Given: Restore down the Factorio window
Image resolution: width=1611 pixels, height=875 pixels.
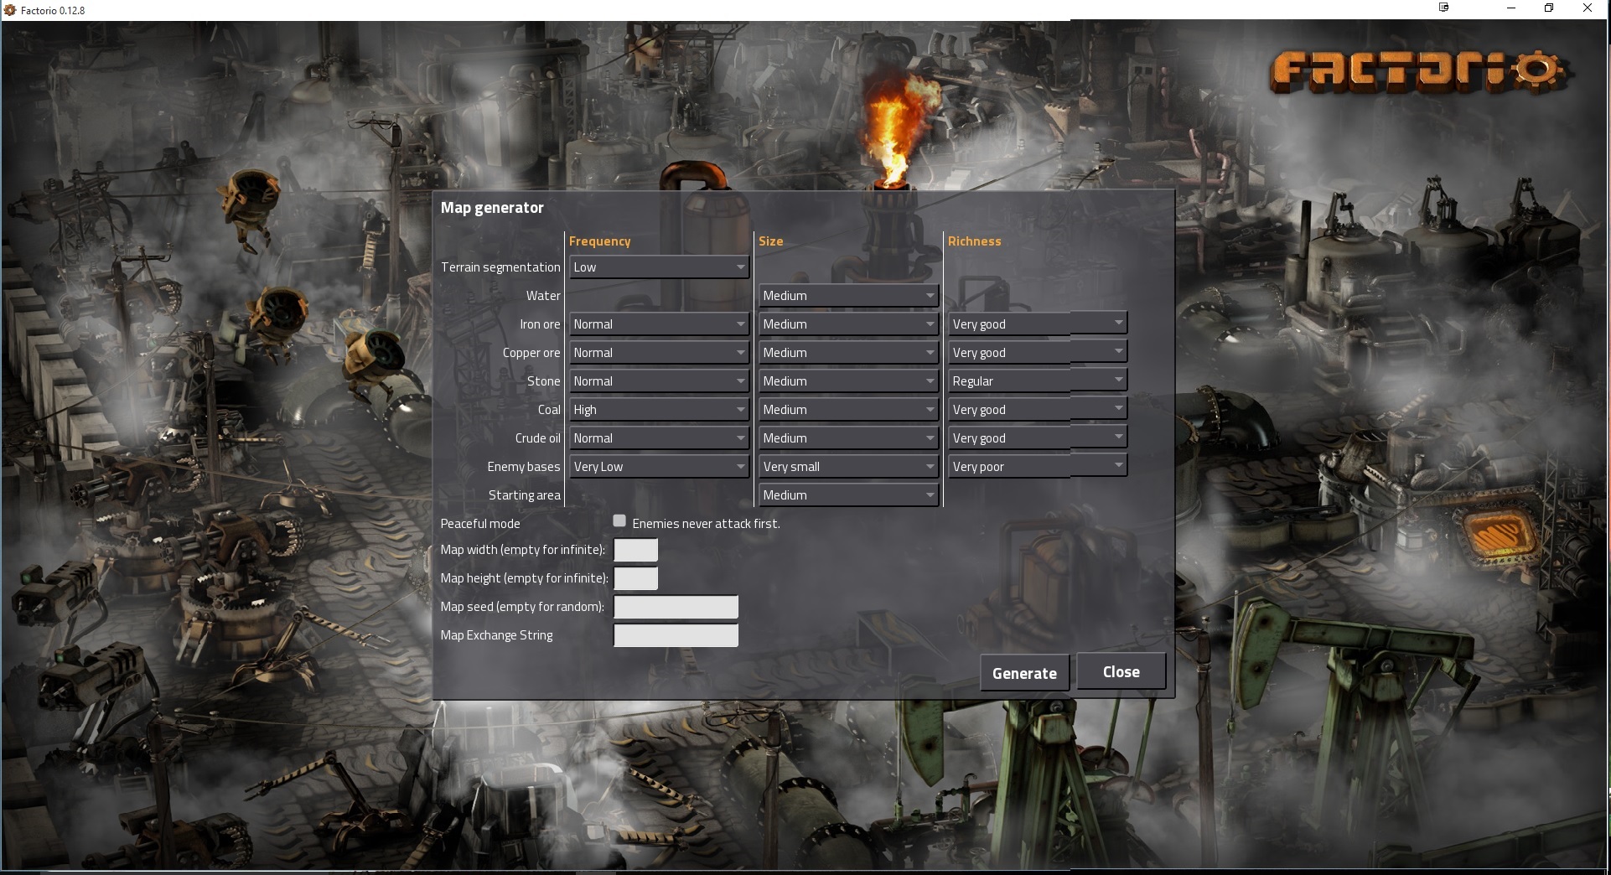Looking at the screenshot, I should pyautogui.click(x=1549, y=8).
